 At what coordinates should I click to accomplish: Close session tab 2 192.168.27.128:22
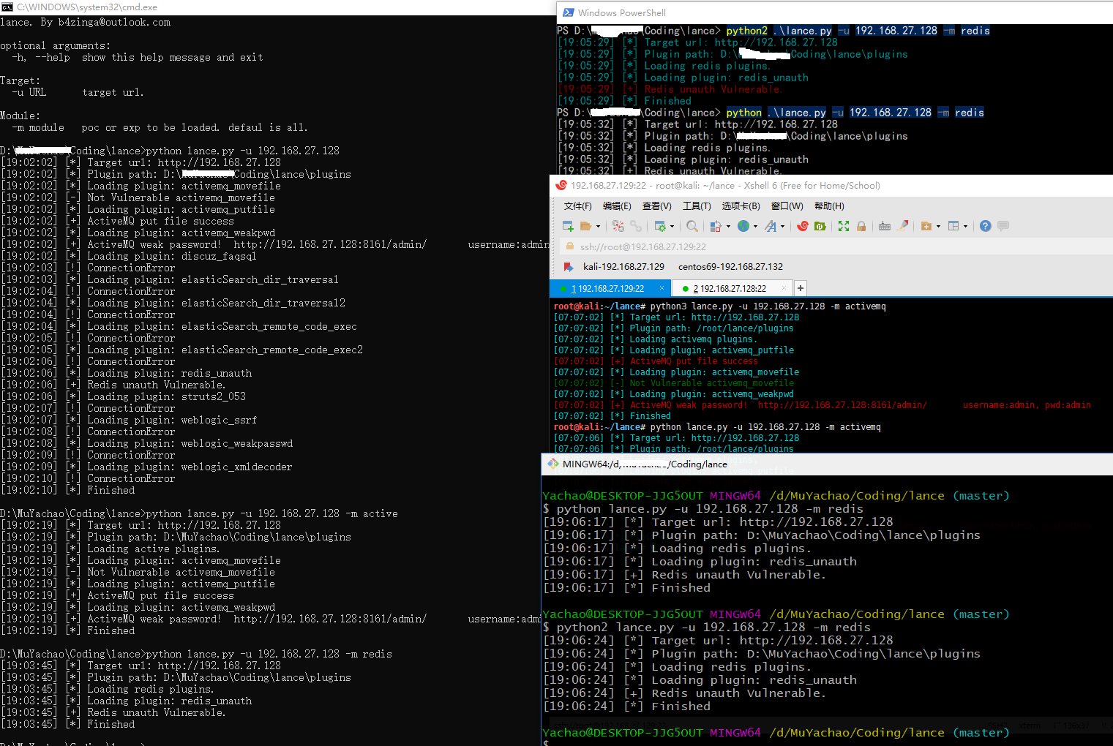[x=784, y=288]
